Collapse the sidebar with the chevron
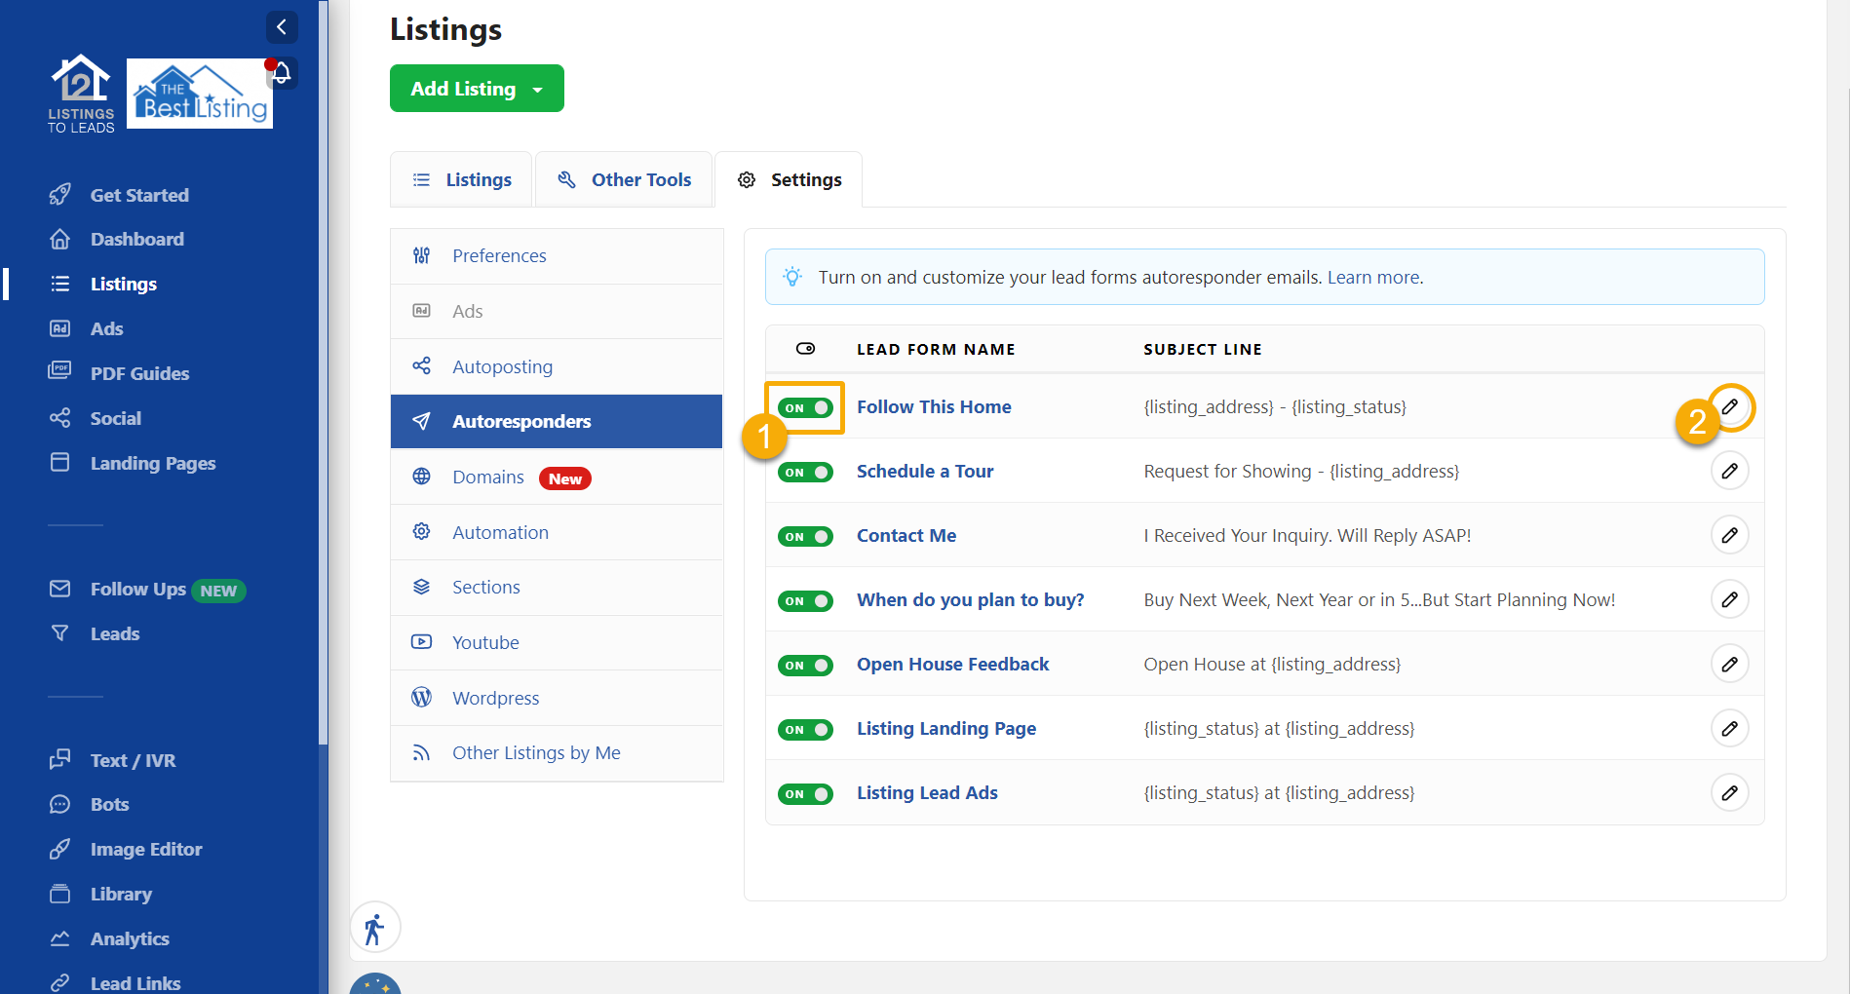 [282, 26]
